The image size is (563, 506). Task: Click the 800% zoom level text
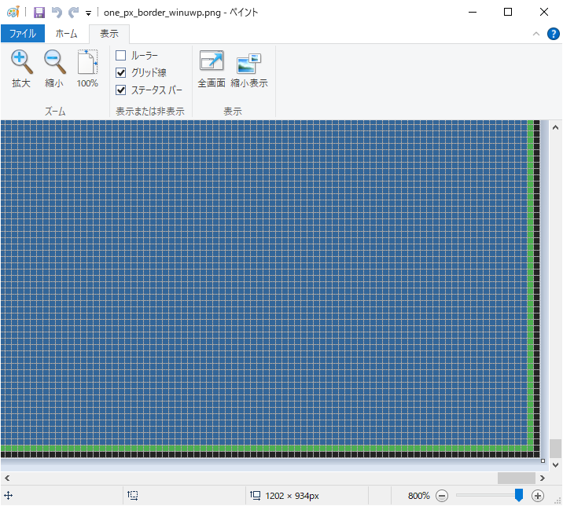pos(418,496)
